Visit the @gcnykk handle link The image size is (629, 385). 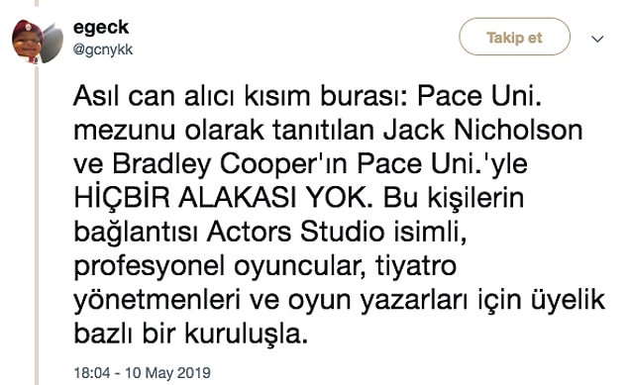[103, 49]
